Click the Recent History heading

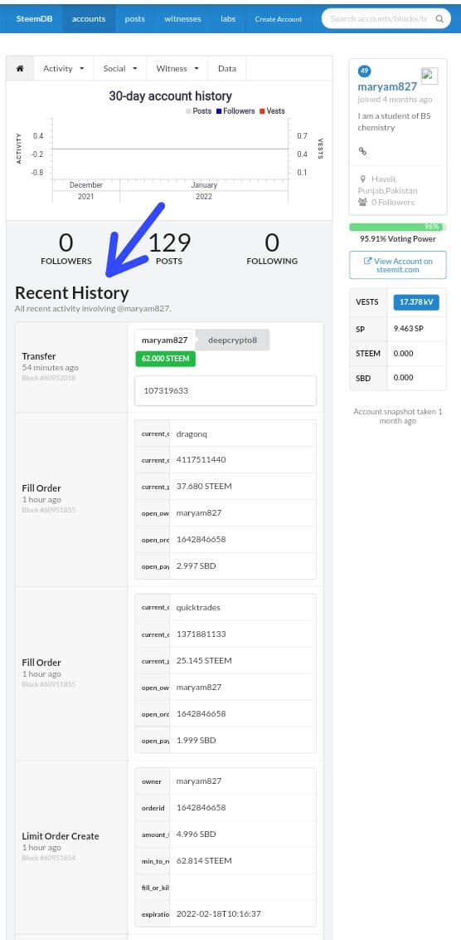pyautogui.click(x=72, y=293)
